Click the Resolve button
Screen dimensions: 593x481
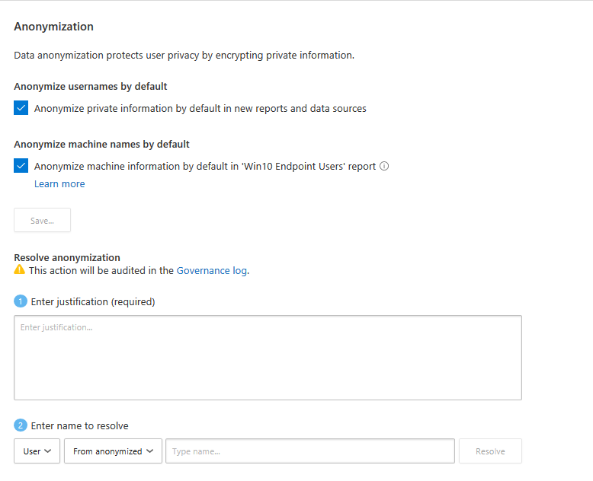coord(490,451)
